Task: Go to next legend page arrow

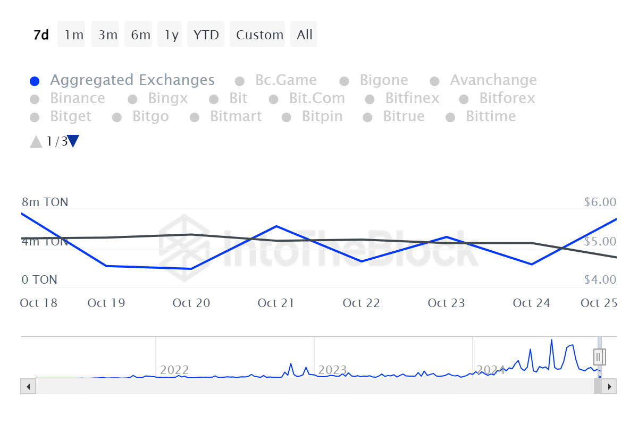Action: (73, 141)
